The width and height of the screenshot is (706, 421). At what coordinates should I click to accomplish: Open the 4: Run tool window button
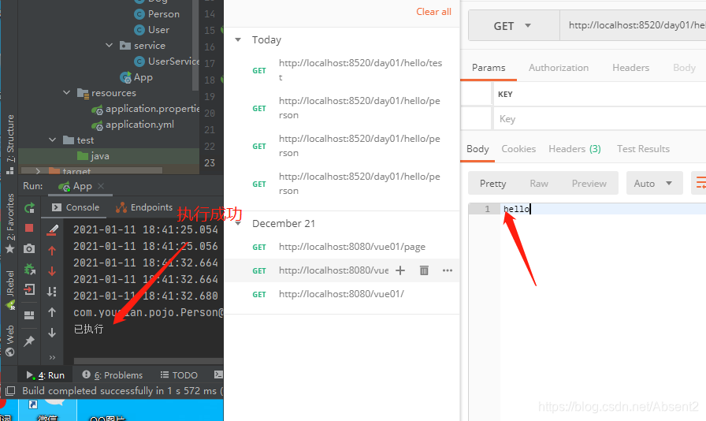(45, 375)
